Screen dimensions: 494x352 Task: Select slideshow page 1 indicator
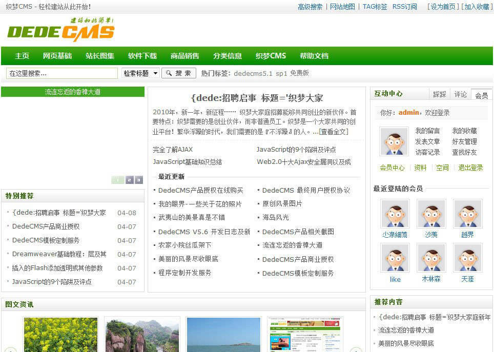(x=118, y=180)
